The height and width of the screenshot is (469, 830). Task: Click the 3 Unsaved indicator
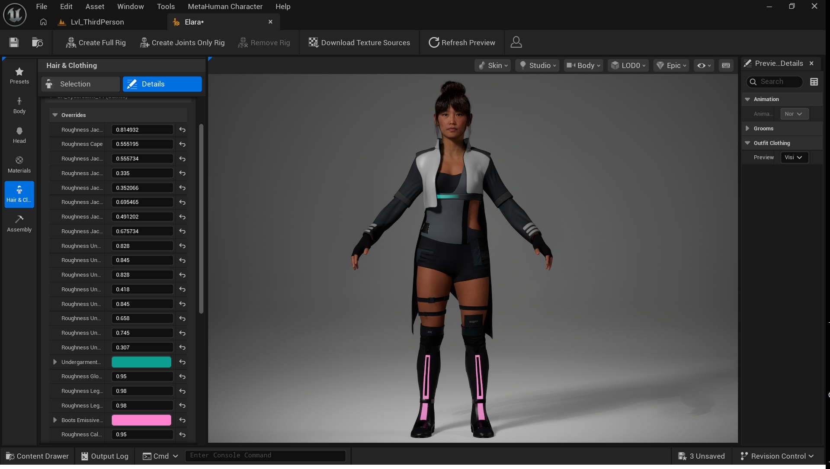pos(702,456)
